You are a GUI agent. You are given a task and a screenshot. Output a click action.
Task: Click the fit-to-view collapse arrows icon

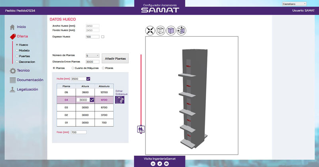pyautogui.click(x=150, y=31)
